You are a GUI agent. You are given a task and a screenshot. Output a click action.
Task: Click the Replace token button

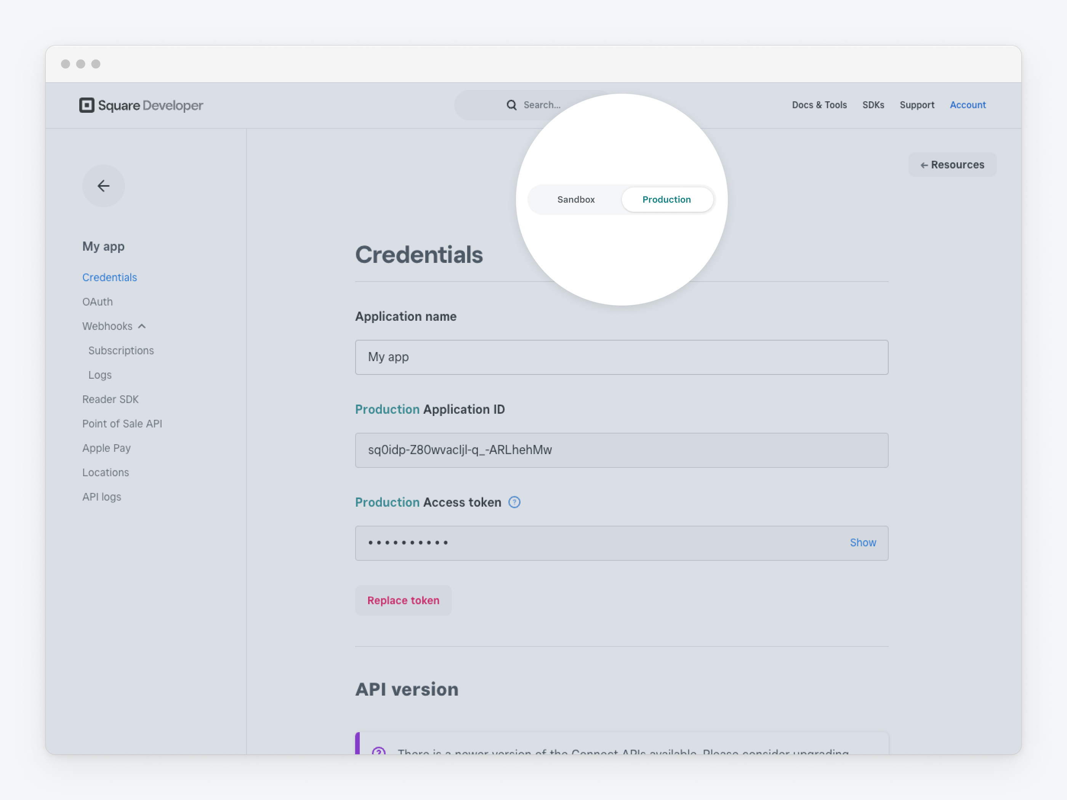403,601
